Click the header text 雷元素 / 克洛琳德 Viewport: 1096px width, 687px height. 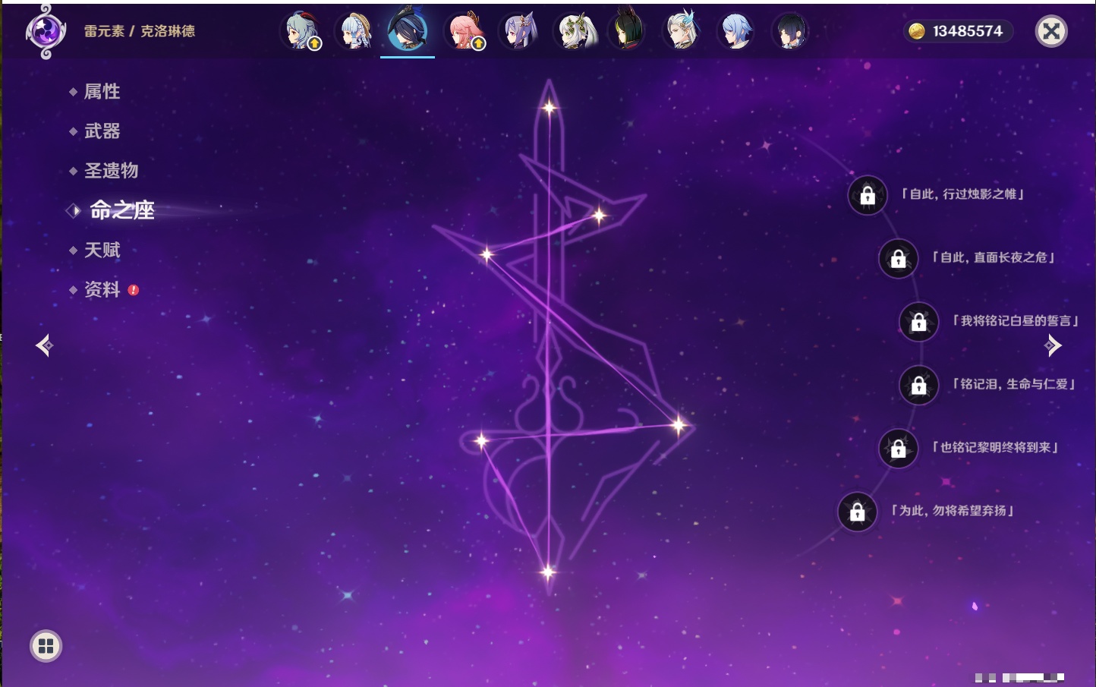point(140,31)
